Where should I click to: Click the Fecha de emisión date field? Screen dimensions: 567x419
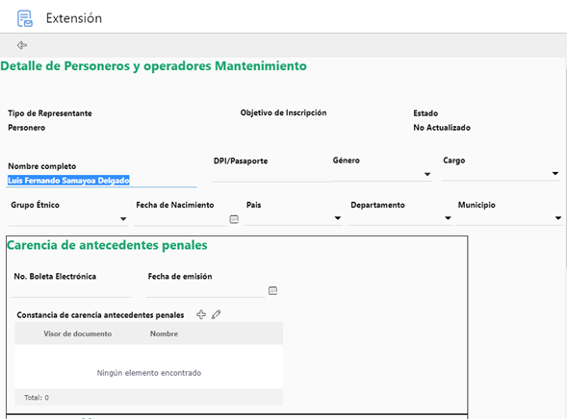click(206, 290)
